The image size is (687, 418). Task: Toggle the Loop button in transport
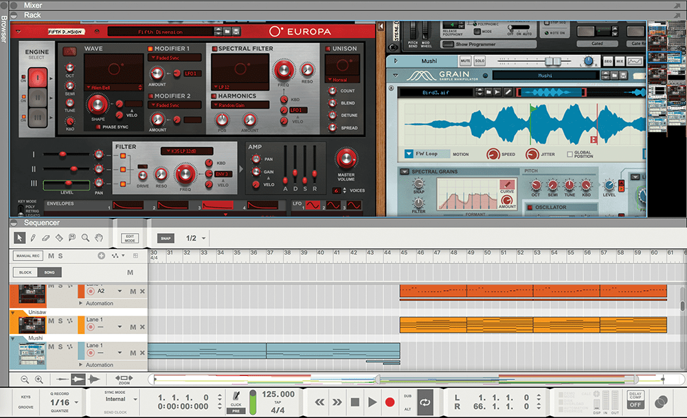pos(425,402)
